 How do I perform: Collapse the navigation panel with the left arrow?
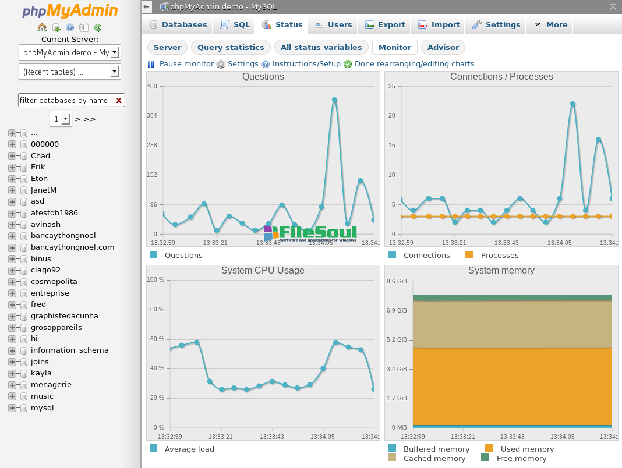[x=147, y=7]
